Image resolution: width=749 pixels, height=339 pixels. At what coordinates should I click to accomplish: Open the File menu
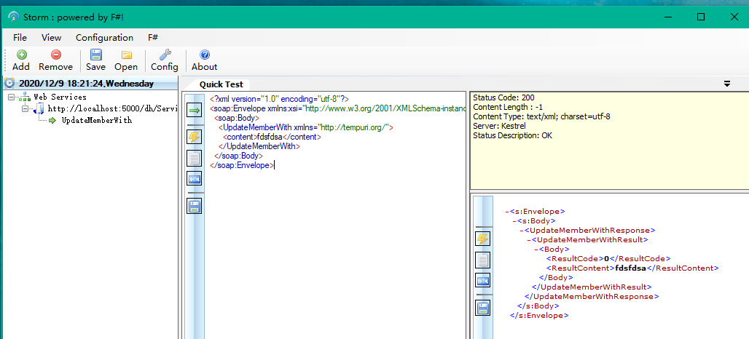click(x=20, y=38)
